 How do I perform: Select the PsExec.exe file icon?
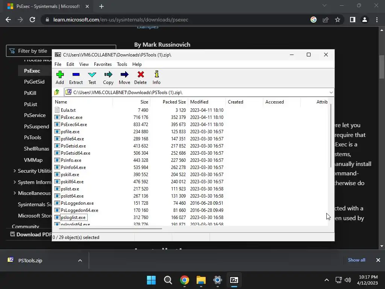click(x=57, y=117)
